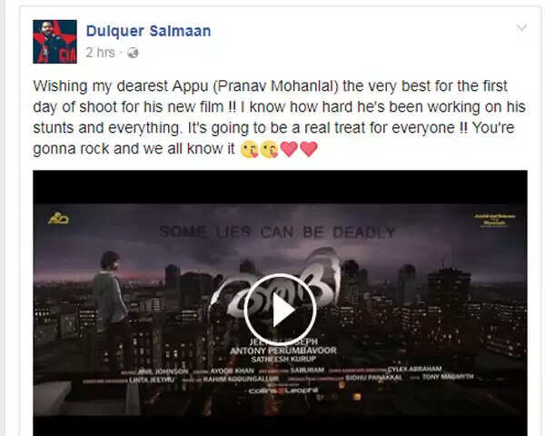Click Antony Perumbavoor credit in video
Screen dimensions: 545x436
click(283, 351)
